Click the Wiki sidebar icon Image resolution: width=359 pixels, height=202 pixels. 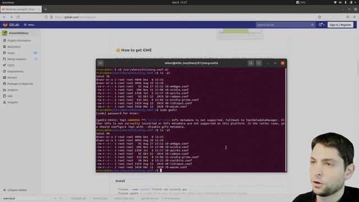4,96
